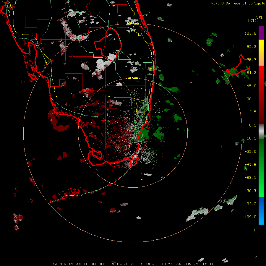
Task: Click the -32.0 velocity scale value
Action: coord(250,152)
